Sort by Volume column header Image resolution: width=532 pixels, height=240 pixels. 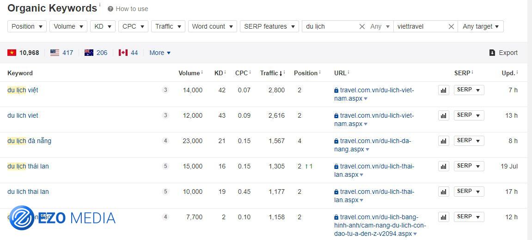(x=189, y=73)
